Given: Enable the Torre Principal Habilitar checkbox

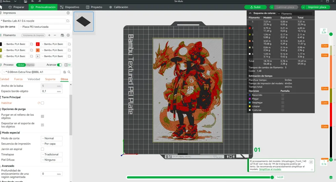Looking at the screenshot, I should point(42,103).
